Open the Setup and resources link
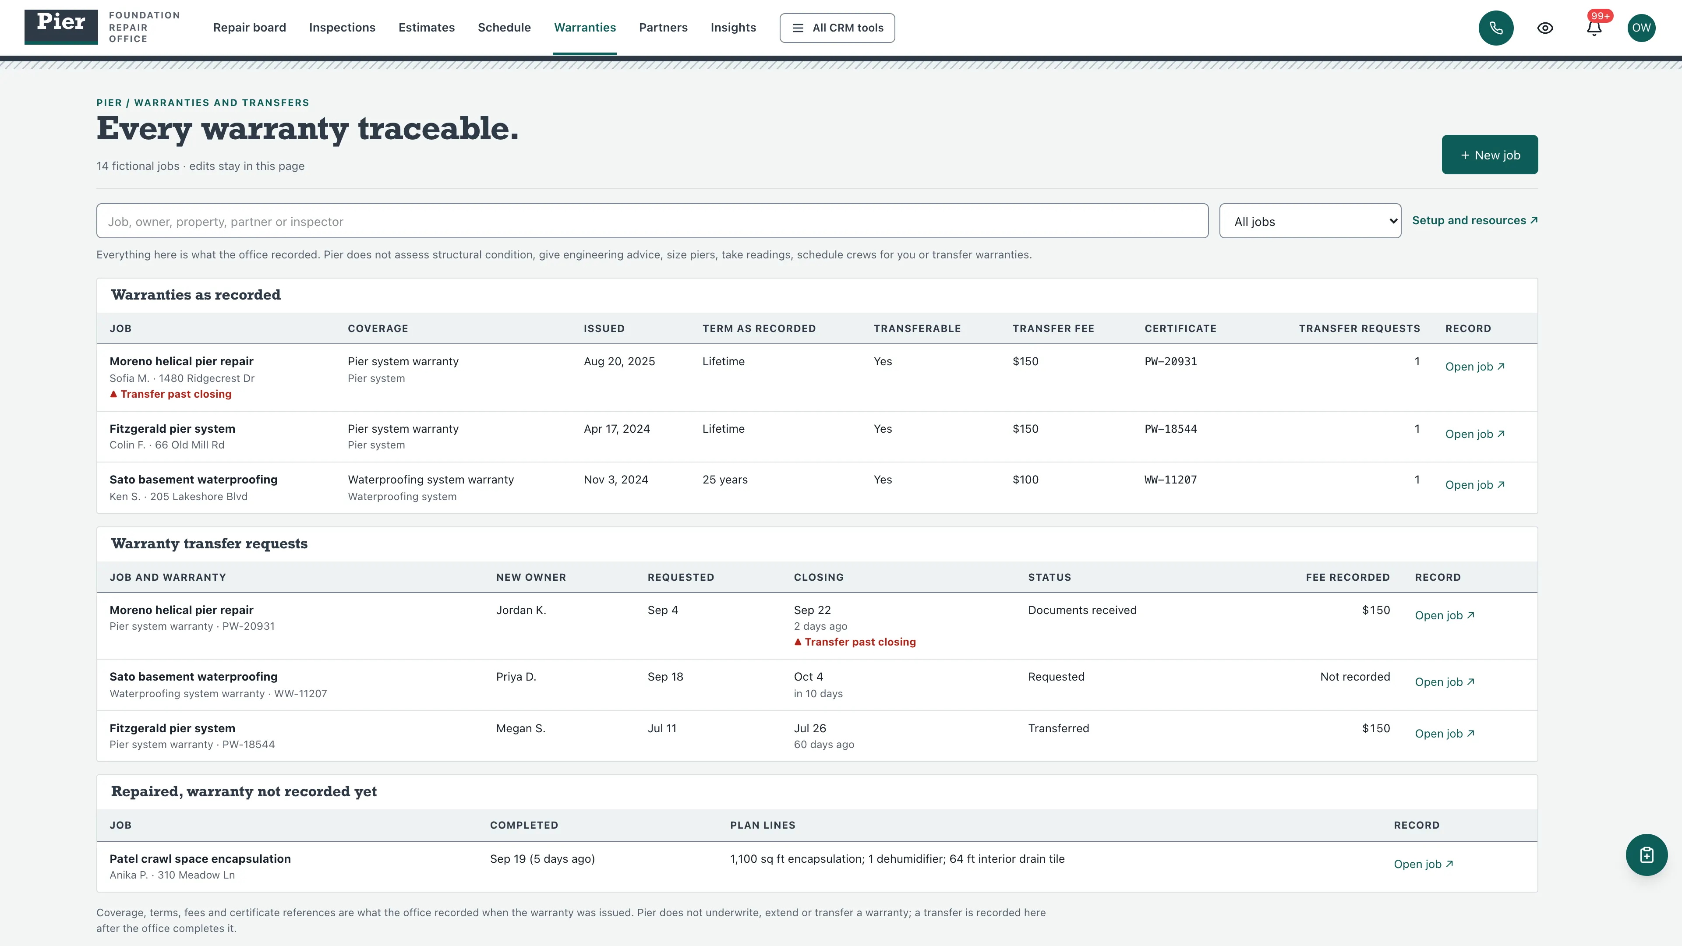 (x=1474, y=221)
